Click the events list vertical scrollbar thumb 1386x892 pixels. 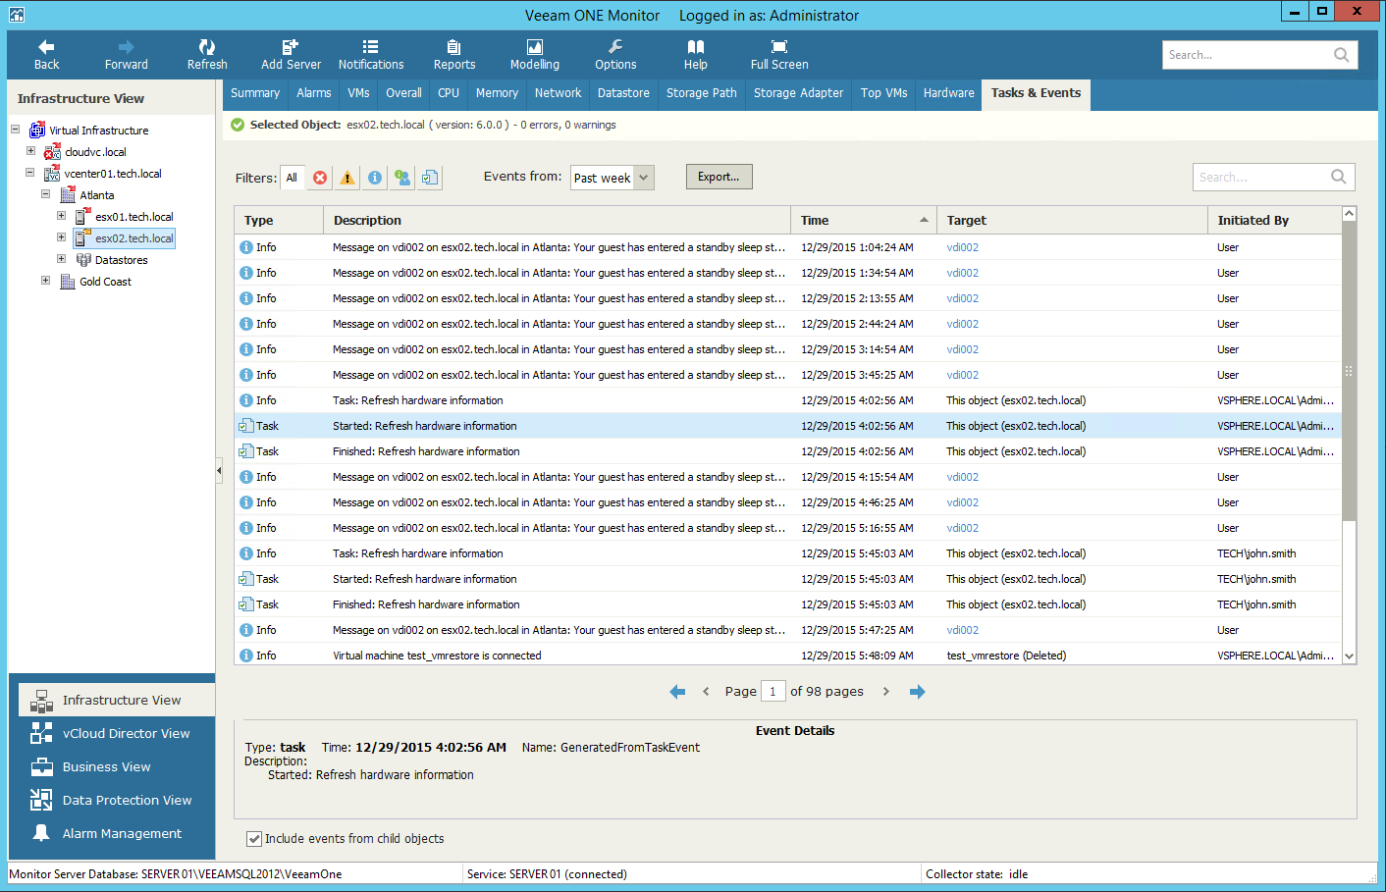point(1349,373)
